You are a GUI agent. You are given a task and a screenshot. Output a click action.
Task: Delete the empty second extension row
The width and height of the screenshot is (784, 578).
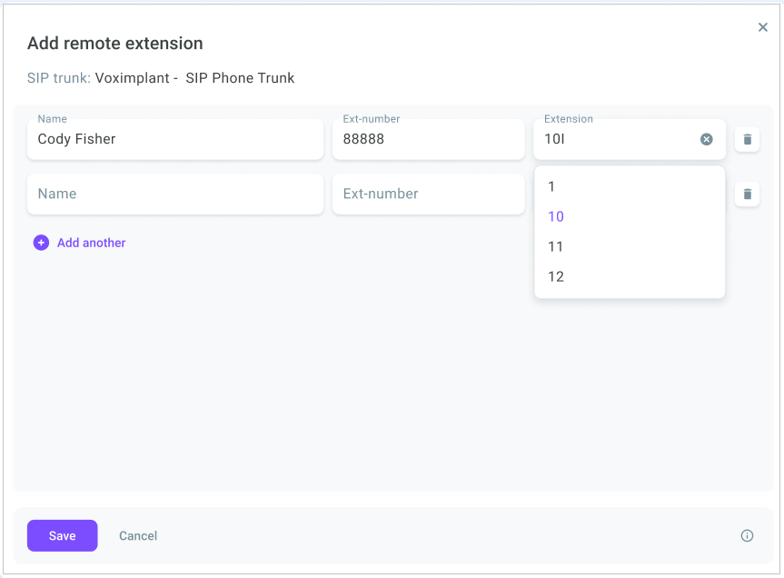point(747,194)
